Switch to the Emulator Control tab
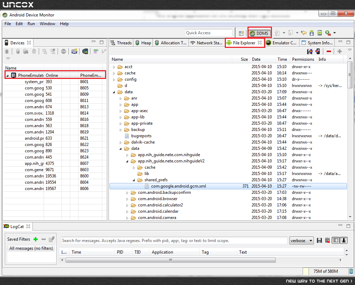The width and height of the screenshot is (355, 285). click(x=281, y=43)
